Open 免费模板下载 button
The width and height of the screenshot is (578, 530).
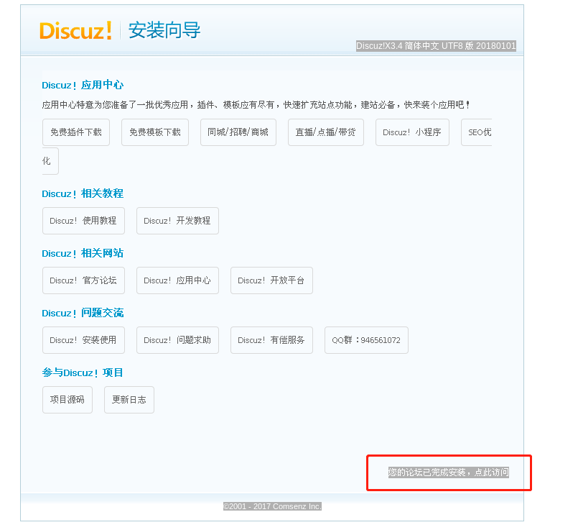click(155, 132)
